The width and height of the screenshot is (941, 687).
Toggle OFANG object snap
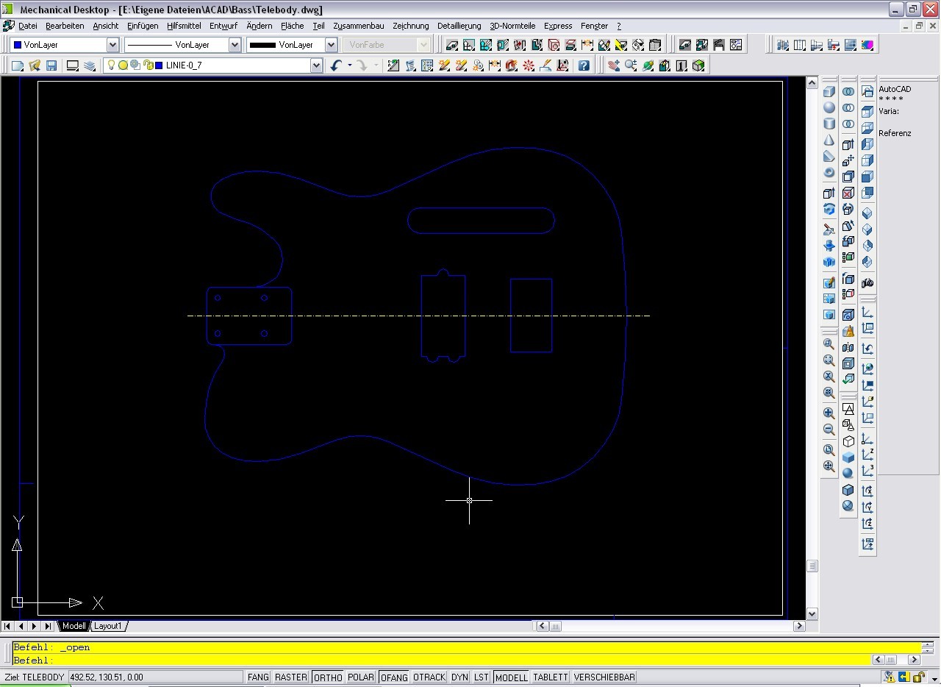(394, 677)
